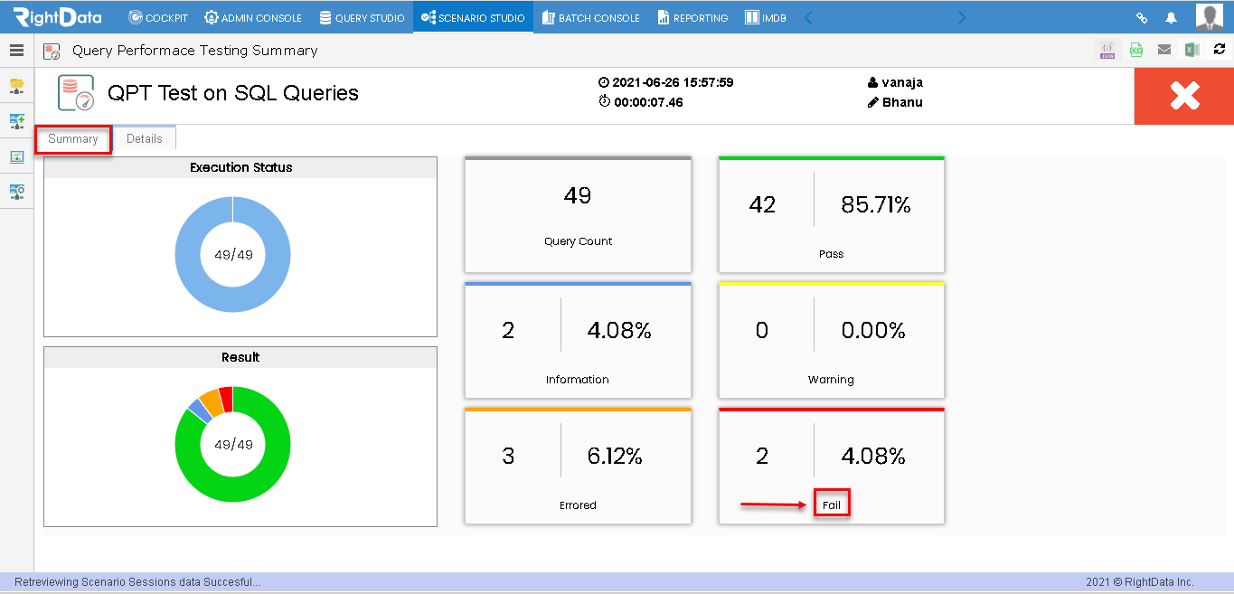Show next navigation items with right chevron

click(962, 17)
